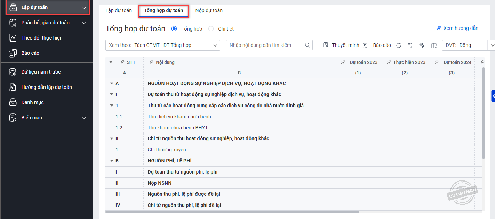Expand the Lập dự toán sidebar chevron

[84, 8]
